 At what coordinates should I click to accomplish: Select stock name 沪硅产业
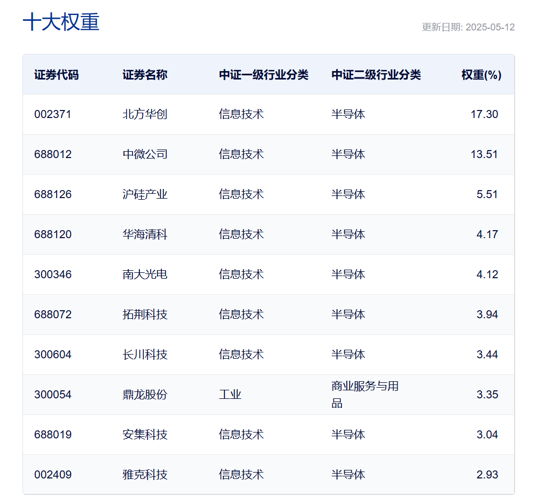point(145,194)
